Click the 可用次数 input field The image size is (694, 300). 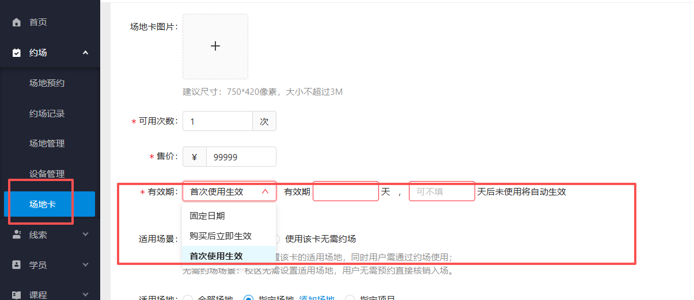(218, 121)
